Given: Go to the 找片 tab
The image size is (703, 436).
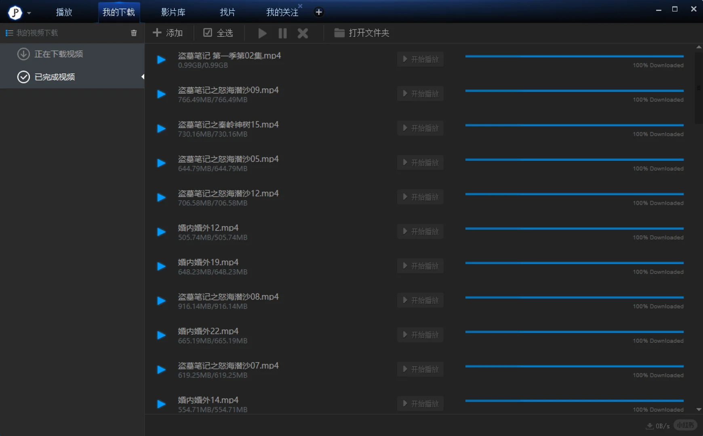Looking at the screenshot, I should click(x=227, y=12).
